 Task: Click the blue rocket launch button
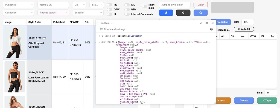[x=166, y=13]
